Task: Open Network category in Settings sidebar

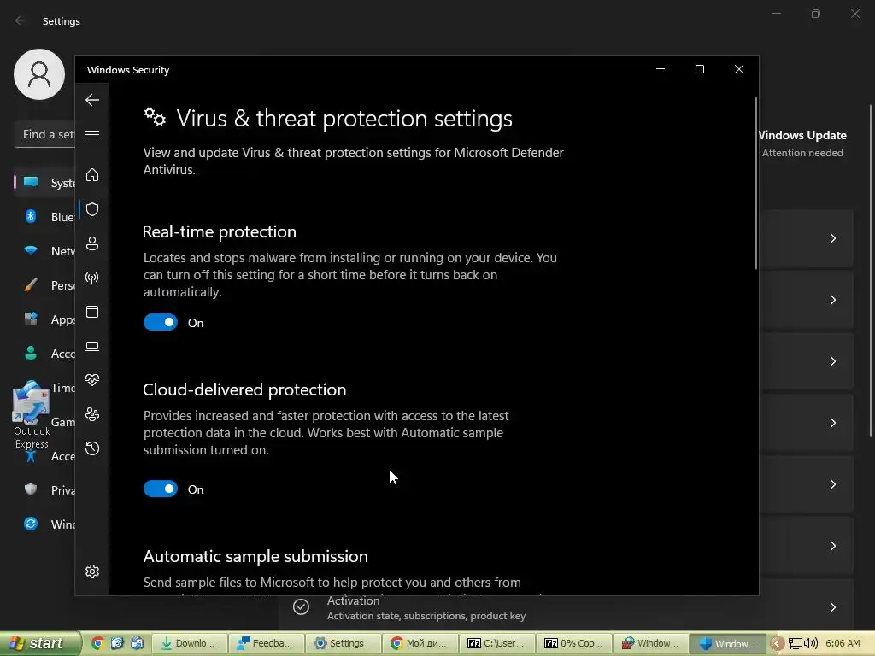Action: click(x=44, y=251)
